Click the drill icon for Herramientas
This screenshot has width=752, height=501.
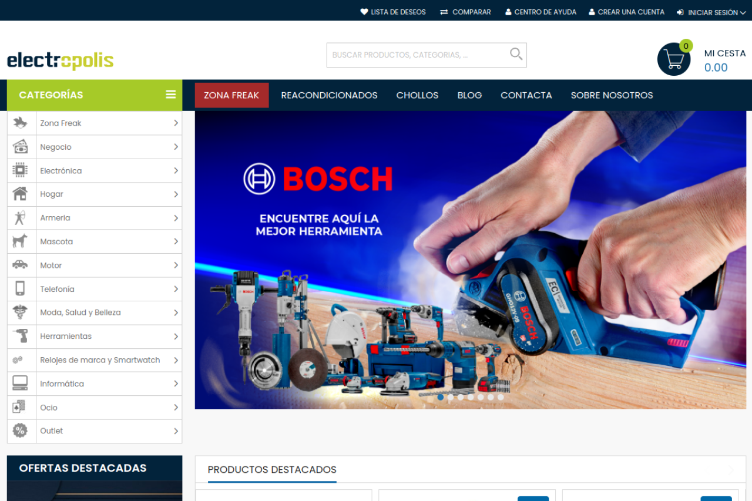point(21,336)
